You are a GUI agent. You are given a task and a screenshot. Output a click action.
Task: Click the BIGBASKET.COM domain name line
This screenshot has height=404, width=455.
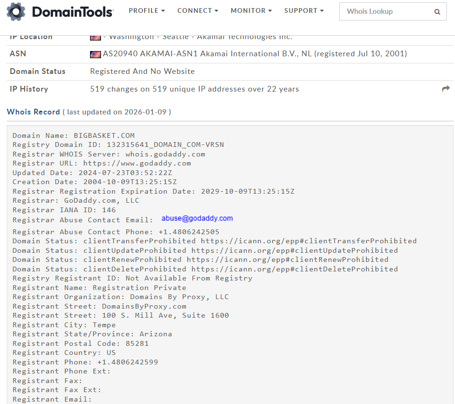point(73,135)
